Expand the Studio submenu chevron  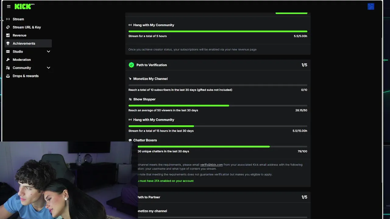point(48,52)
